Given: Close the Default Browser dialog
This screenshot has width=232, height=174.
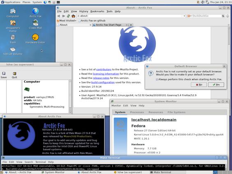Looking at the screenshot, I should [224, 66].
